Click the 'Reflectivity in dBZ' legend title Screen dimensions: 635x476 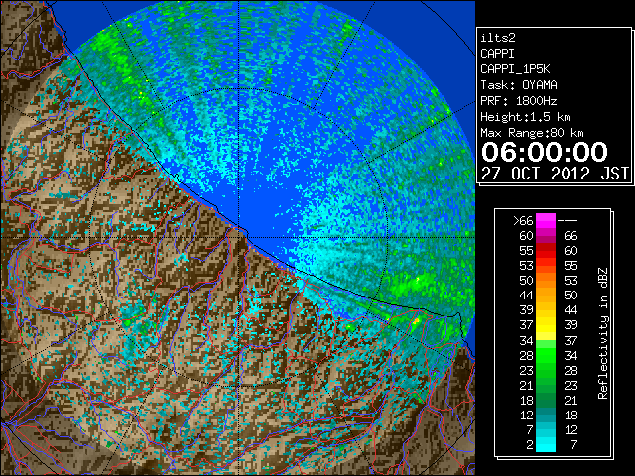pos(603,333)
